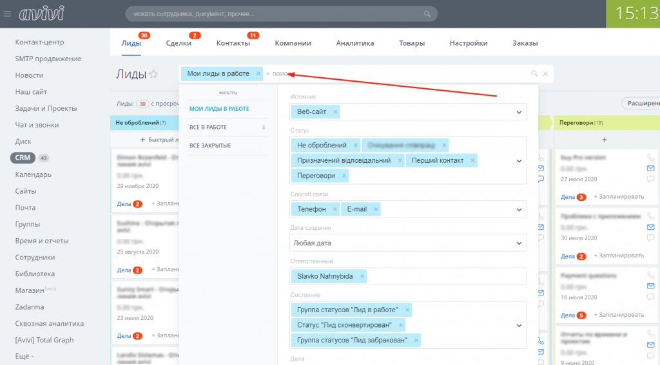Remove 'Мои лиды в работе' filter chip
660x365 pixels.
[258, 73]
